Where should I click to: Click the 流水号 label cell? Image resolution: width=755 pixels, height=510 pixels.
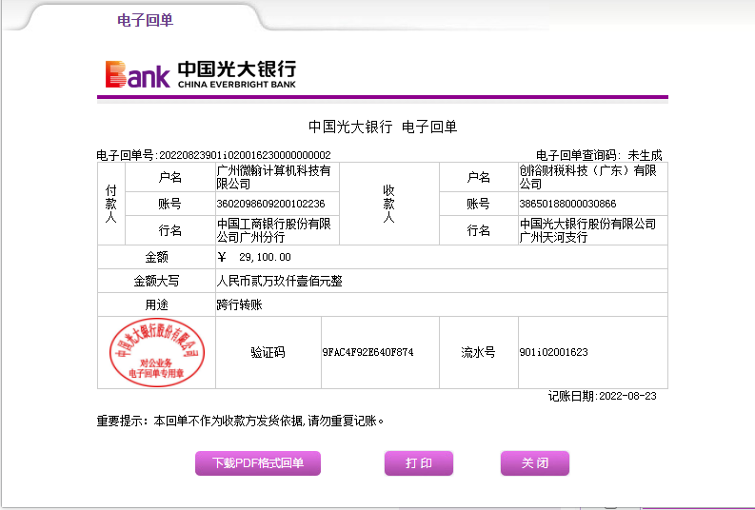coord(479,352)
